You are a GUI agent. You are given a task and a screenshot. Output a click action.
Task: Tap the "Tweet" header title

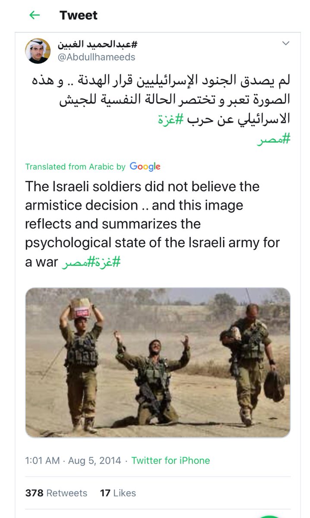(x=79, y=15)
